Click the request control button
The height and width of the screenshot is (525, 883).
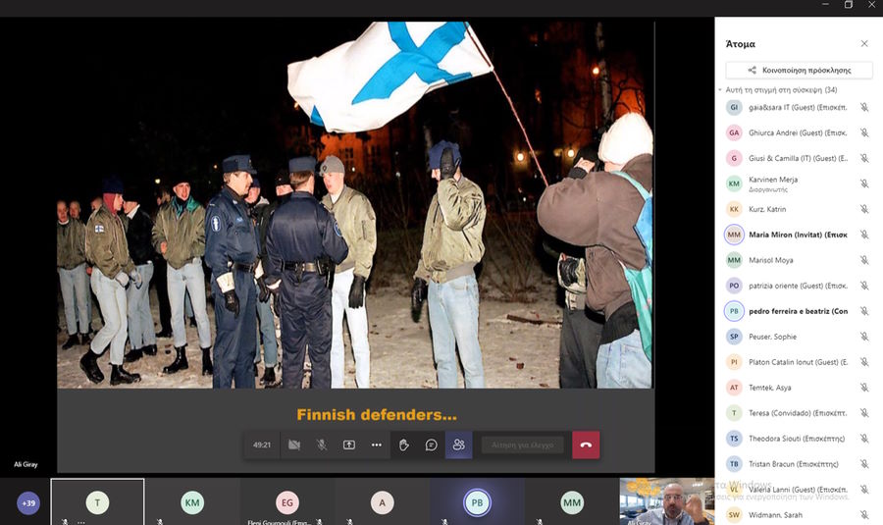(x=522, y=445)
